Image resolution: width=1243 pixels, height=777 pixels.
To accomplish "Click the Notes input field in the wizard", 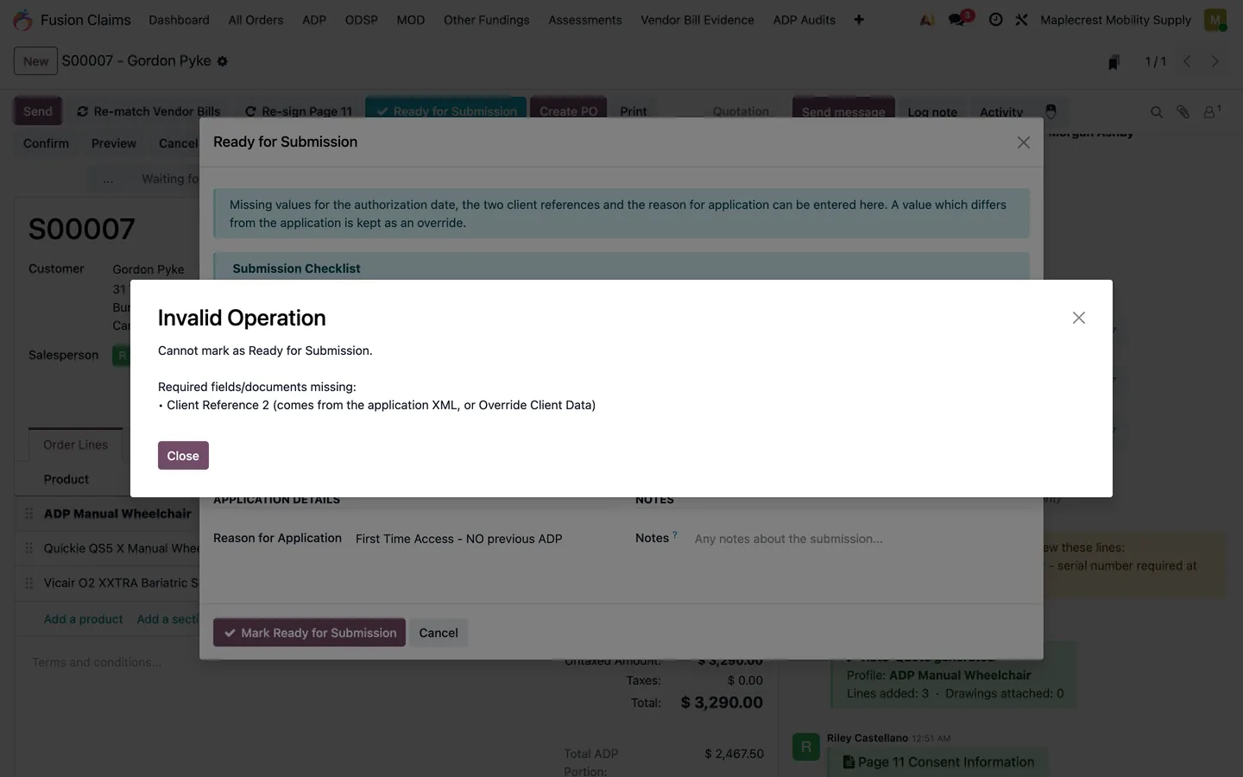I will 861,539.
